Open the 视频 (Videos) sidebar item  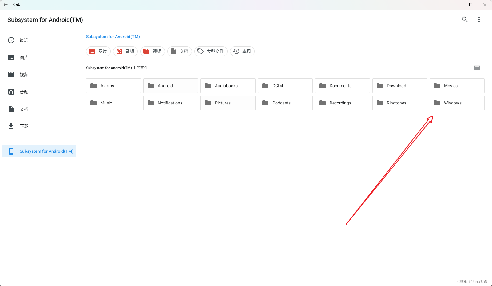point(39,75)
